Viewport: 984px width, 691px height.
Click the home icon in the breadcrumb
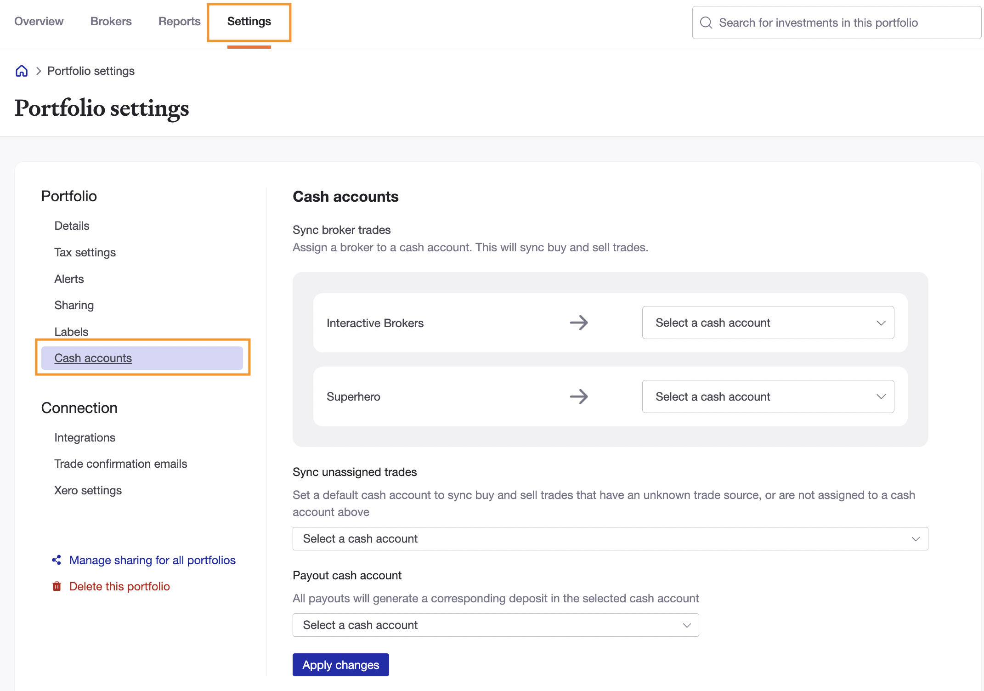click(22, 71)
